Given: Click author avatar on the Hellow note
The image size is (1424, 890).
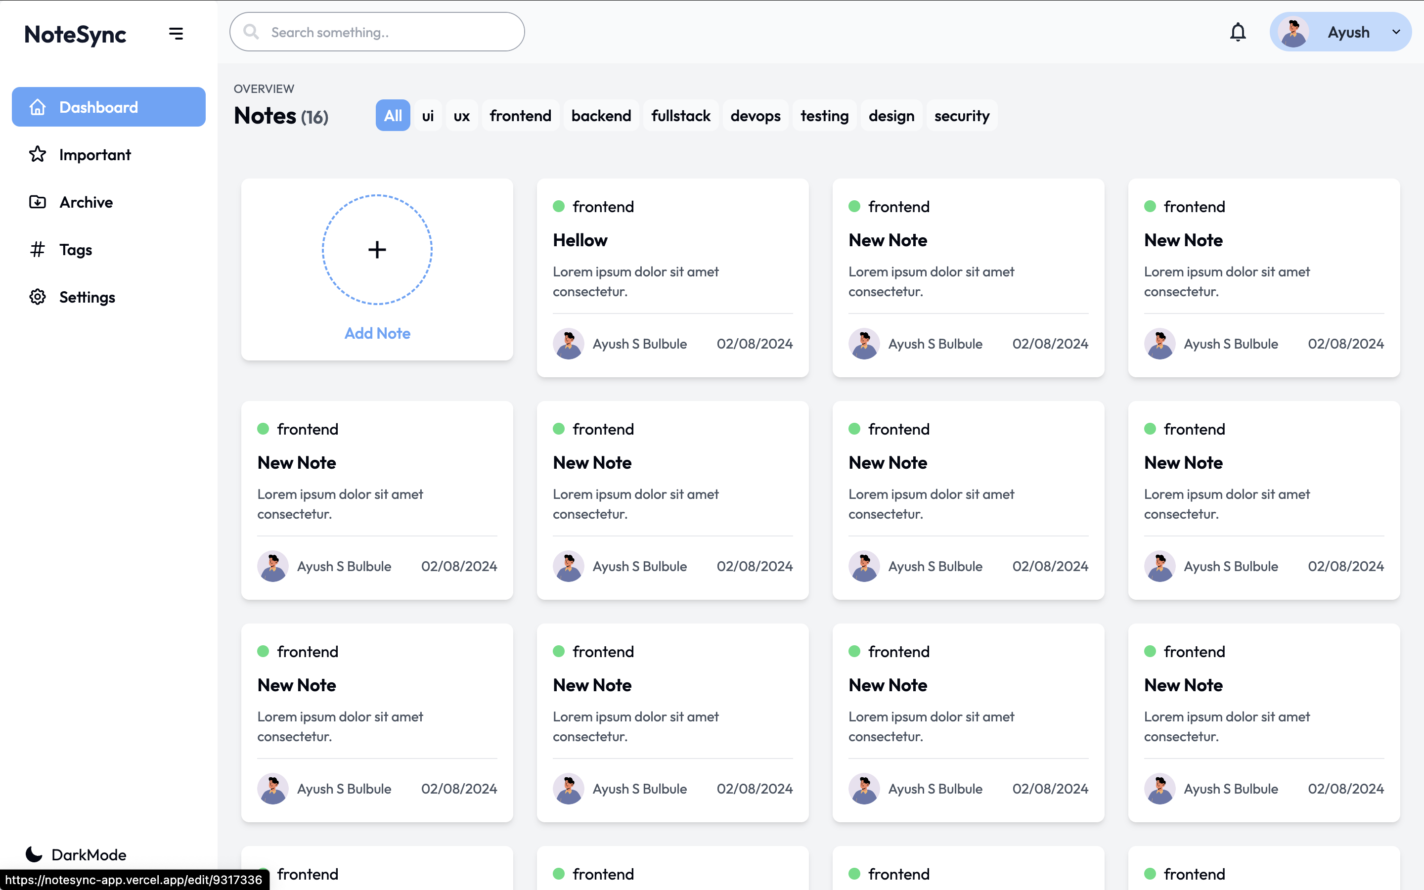Looking at the screenshot, I should coord(569,344).
